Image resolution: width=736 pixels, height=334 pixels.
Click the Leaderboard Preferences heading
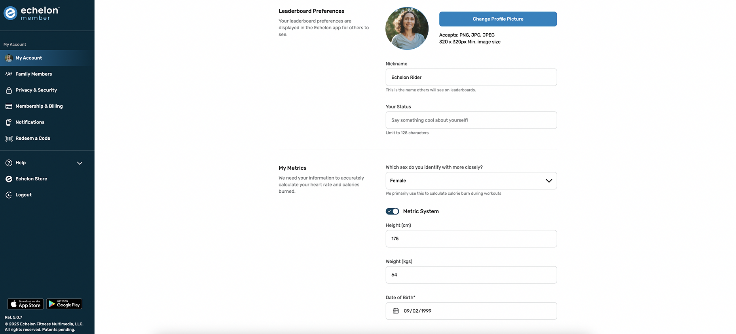coord(311,11)
